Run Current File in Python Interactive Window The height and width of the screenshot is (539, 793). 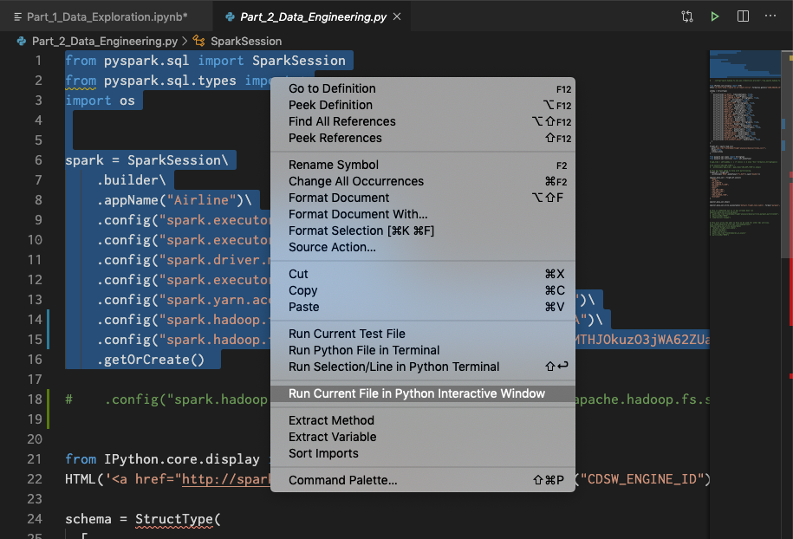(423, 393)
